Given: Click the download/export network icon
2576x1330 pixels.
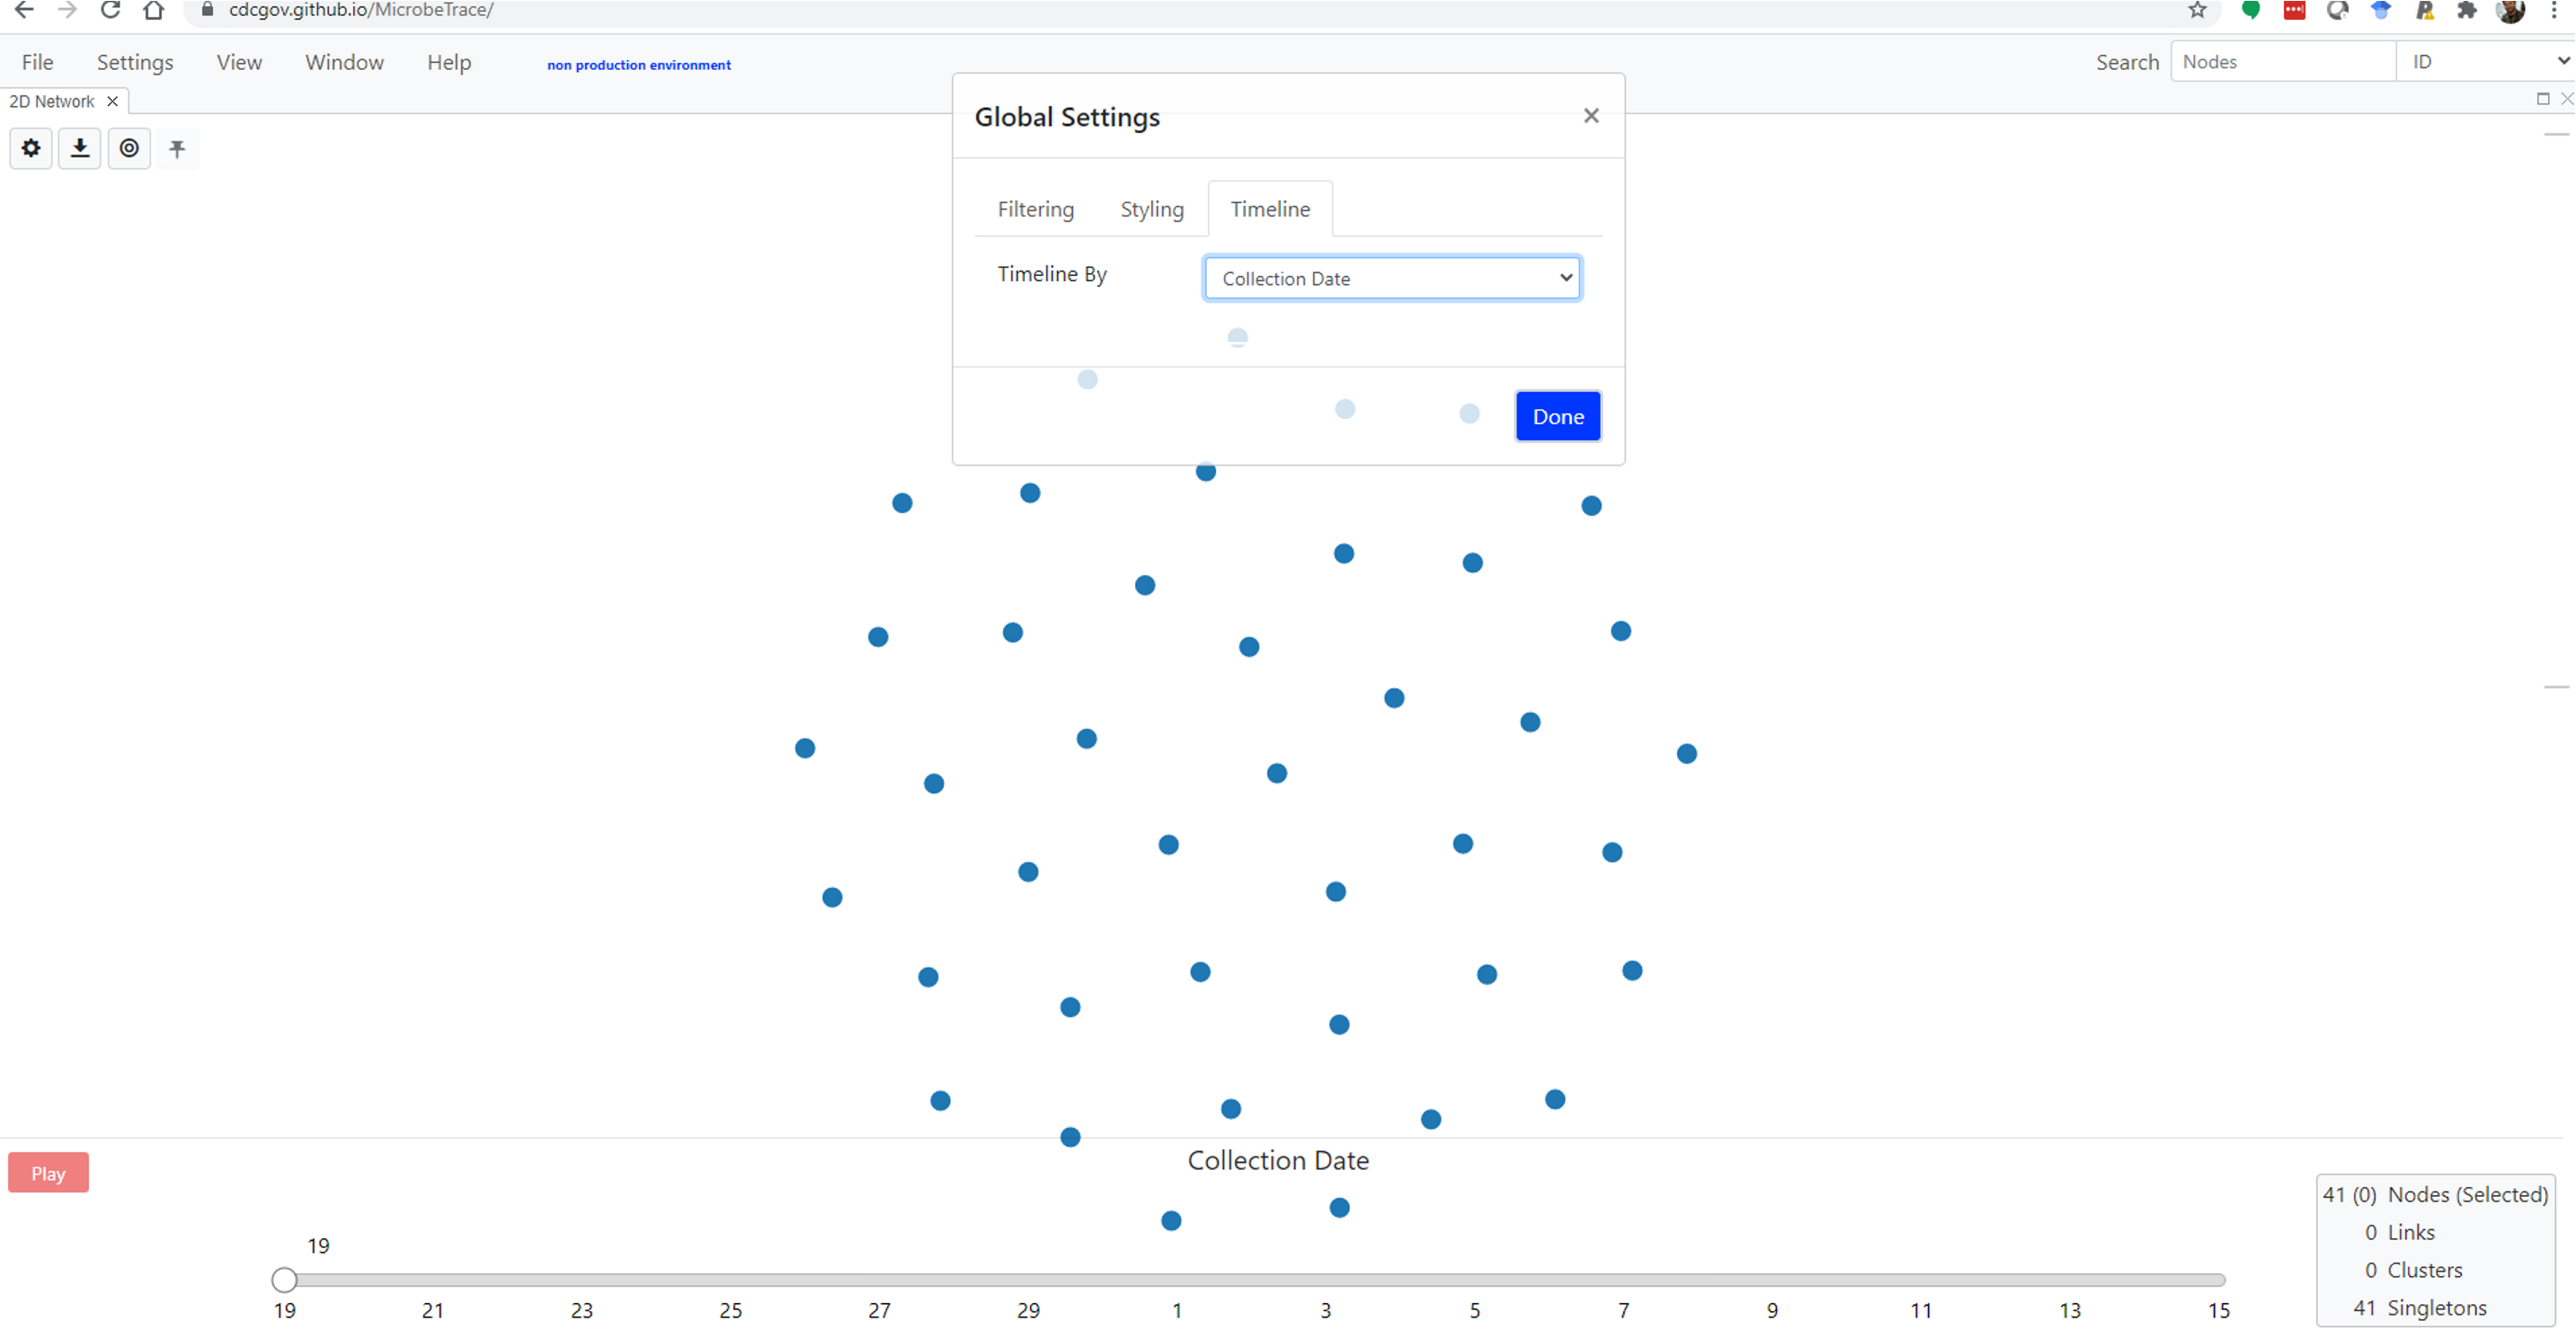Looking at the screenshot, I should coord(80,148).
